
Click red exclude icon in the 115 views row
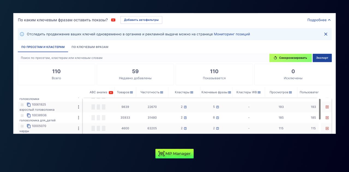coord(327,129)
